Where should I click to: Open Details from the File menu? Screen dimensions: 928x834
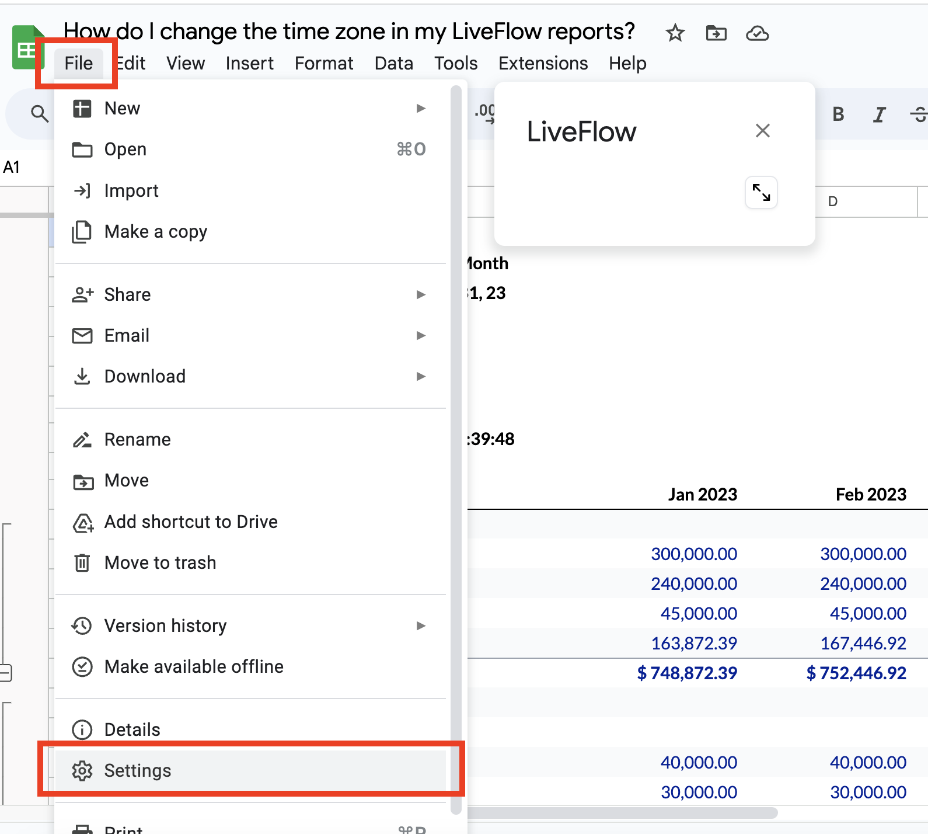[x=250, y=730]
